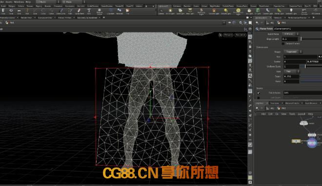Select the Font (T) shelf tool
The image size is (322, 186).
[89, 11]
